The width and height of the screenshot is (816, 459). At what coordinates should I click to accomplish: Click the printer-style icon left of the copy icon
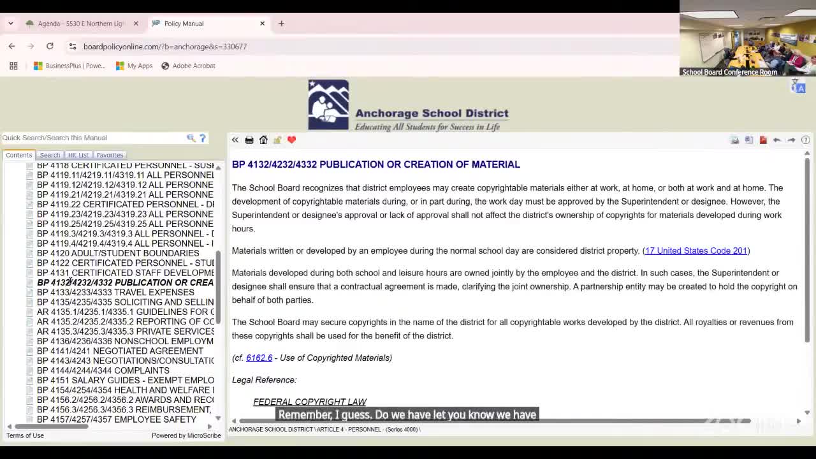click(735, 140)
